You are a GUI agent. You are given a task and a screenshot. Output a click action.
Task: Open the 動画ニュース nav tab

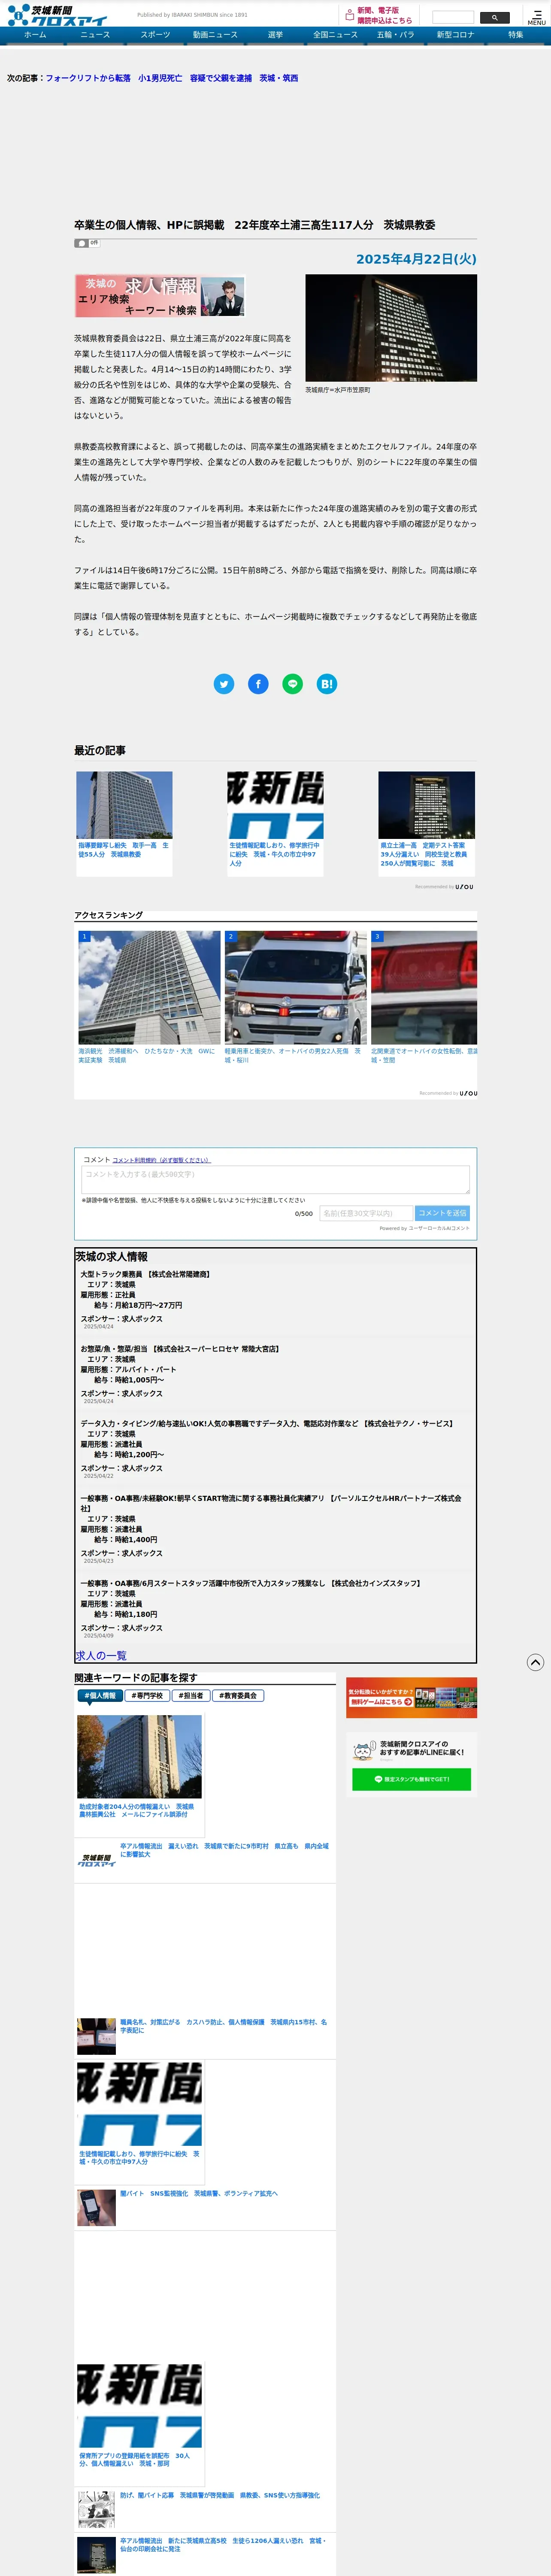215,35
